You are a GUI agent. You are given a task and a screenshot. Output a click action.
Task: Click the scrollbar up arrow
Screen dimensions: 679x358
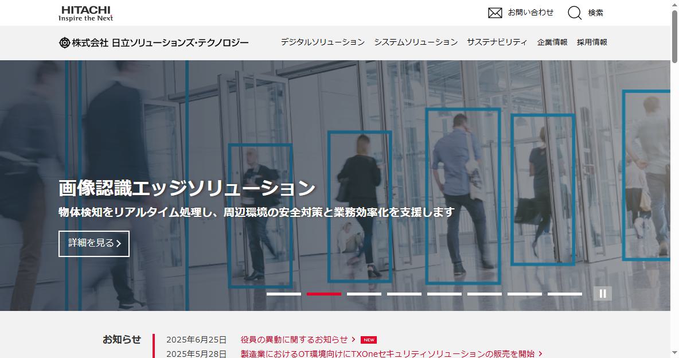[674, 4]
